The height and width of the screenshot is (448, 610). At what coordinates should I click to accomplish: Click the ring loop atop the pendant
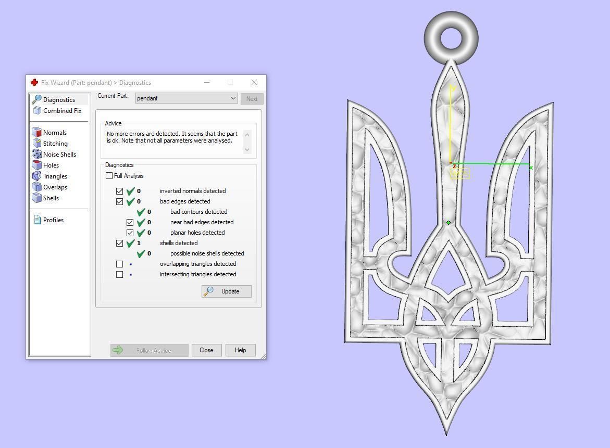[451, 38]
